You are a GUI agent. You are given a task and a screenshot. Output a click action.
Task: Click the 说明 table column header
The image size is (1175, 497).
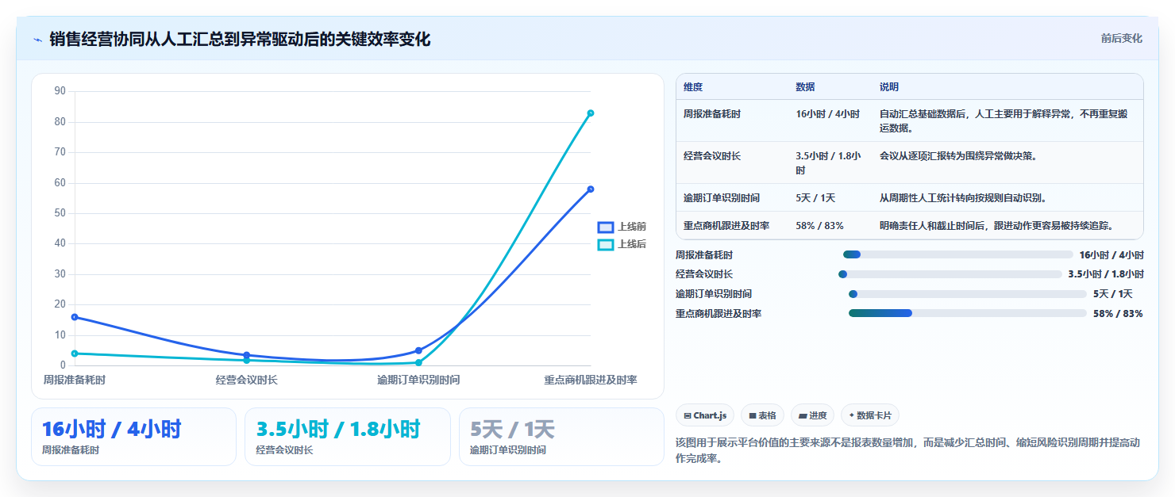tap(889, 87)
